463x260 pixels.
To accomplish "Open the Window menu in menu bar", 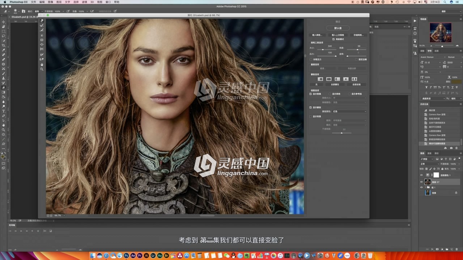I will [x=108, y=2].
